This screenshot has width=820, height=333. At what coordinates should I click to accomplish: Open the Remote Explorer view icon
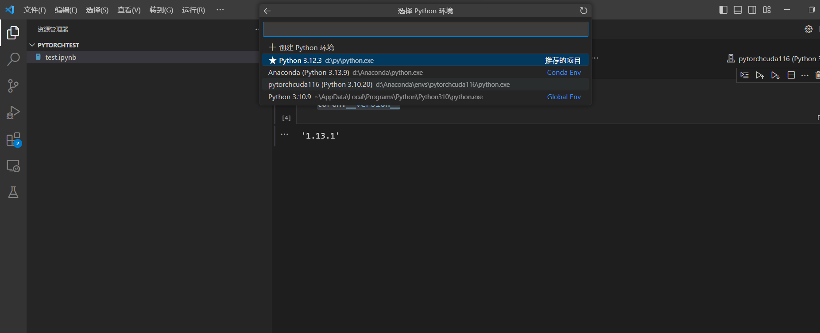pyautogui.click(x=13, y=166)
